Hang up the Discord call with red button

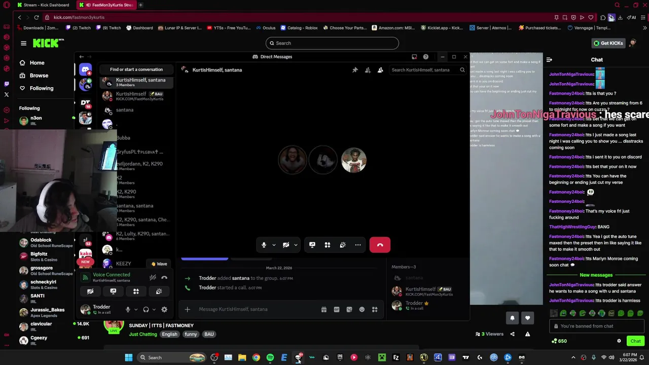380,245
